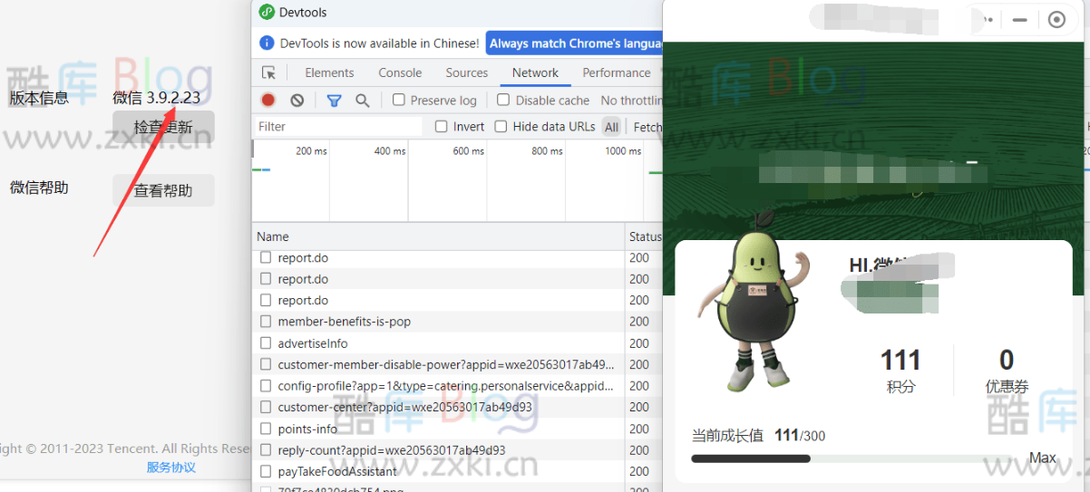Check the box beside points-info
Image resolution: width=1090 pixels, height=492 pixels.
click(266, 428)
